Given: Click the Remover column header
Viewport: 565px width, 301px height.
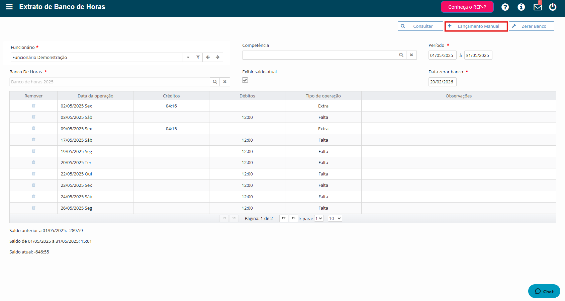Looking at the screenshot, I should tap(33, 96).
